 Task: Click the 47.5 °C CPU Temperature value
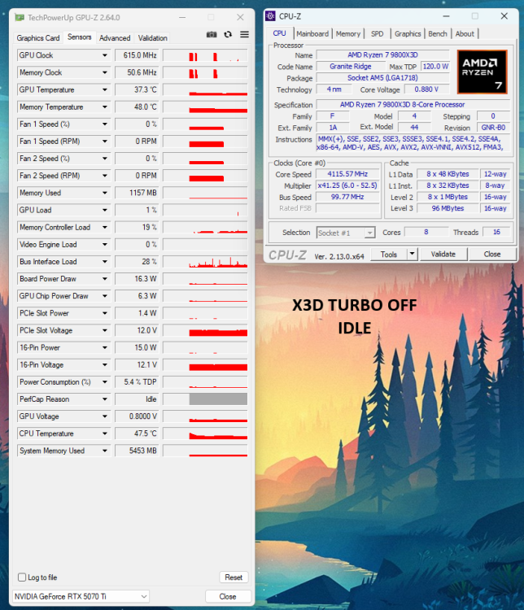click(x=137, y=434)
